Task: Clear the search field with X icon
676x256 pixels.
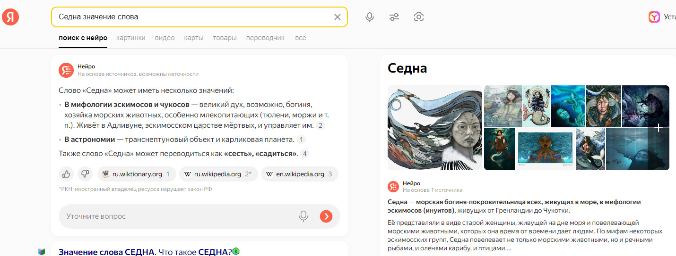Action: click(x=337, y=17)
